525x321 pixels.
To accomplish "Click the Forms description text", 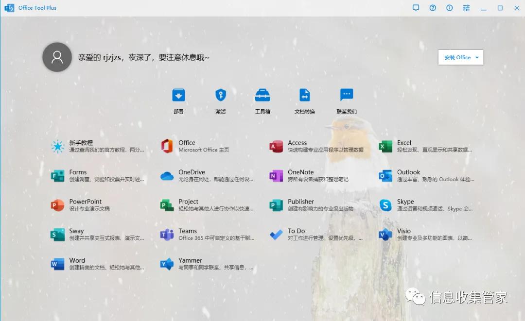I will coord(106,179).
